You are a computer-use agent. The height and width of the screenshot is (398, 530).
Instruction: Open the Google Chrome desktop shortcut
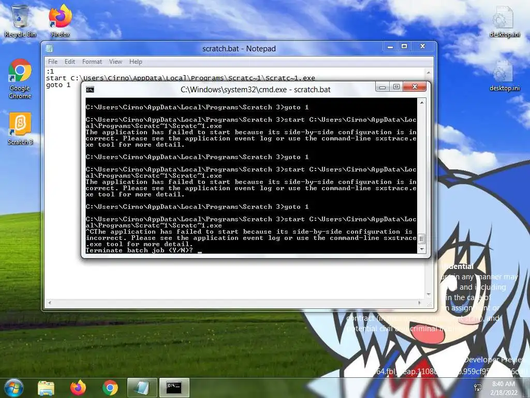pos(20,79)
